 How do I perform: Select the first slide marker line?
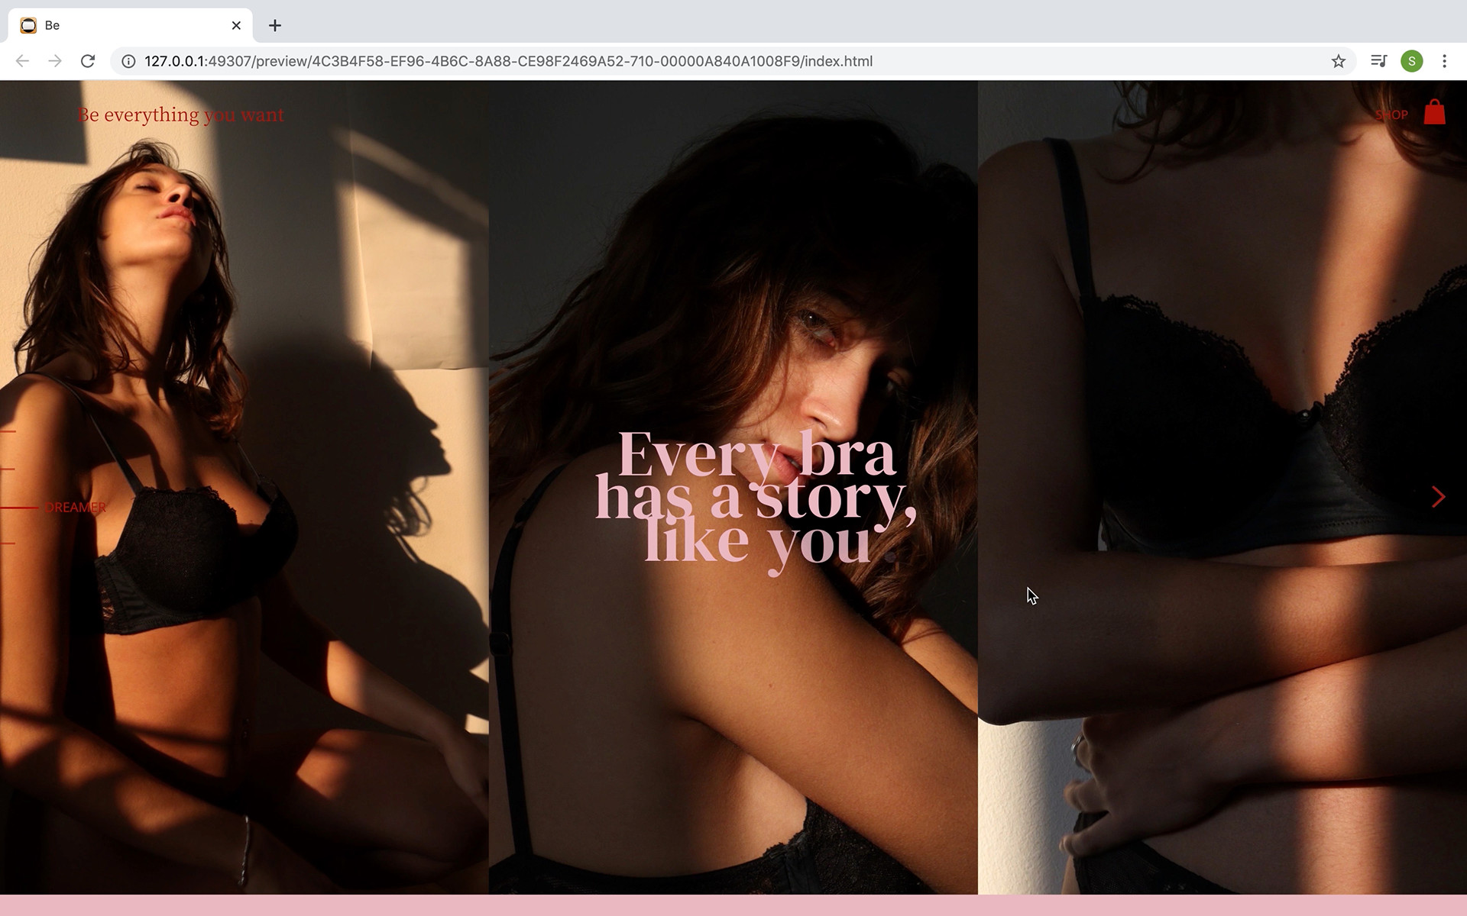[x=8, y=431]
